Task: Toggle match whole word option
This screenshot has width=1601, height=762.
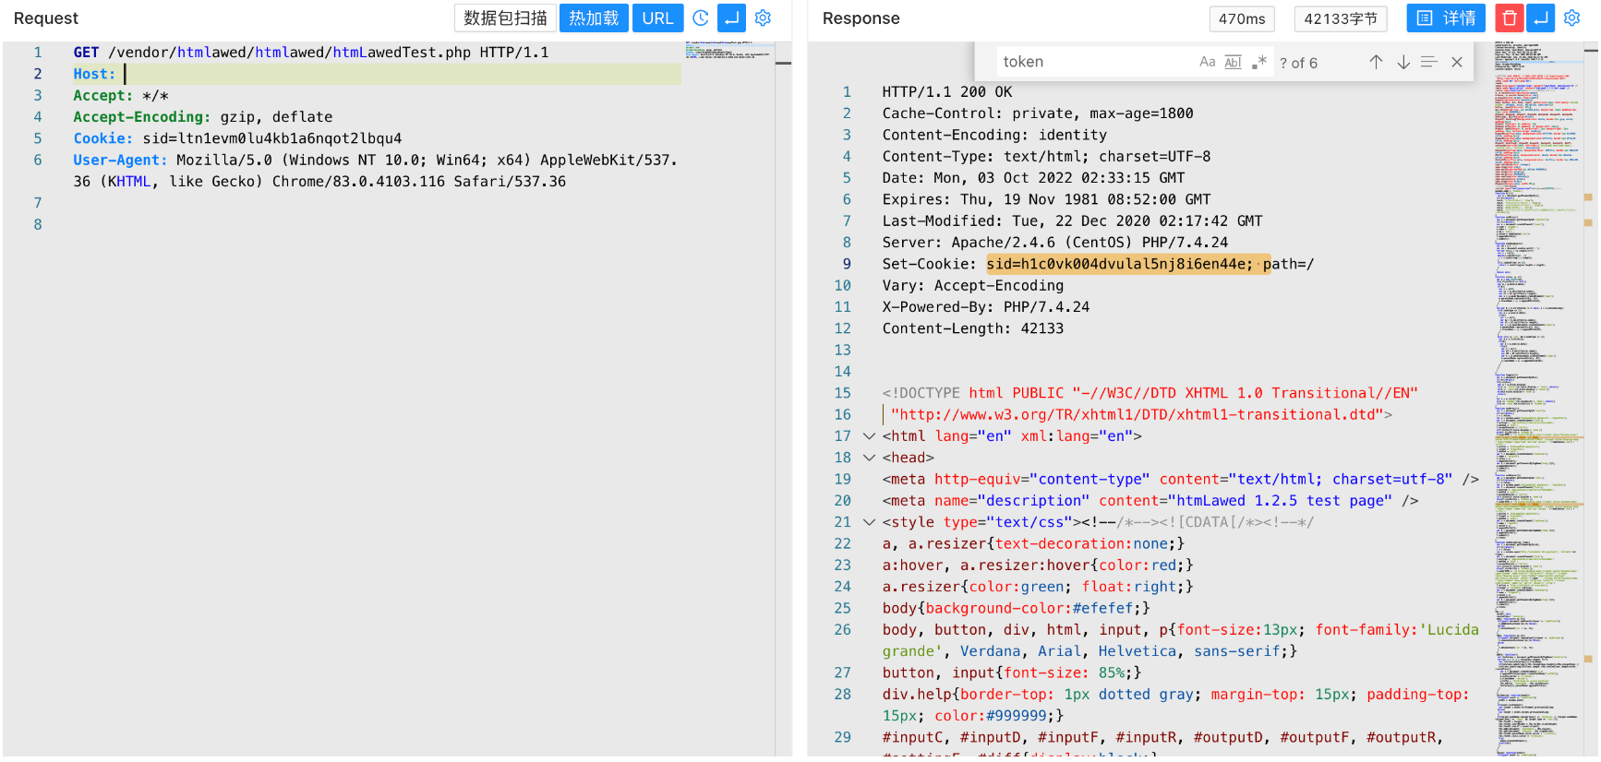Action: click(x=1233, y=62)
